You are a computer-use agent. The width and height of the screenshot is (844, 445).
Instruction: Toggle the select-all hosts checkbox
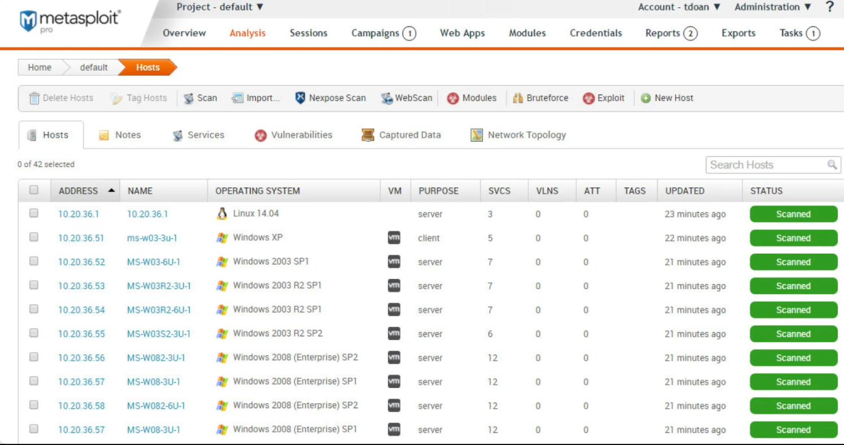click(34, 190)
